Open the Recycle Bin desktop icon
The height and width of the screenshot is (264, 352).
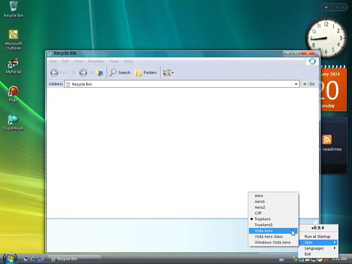point(13,9)
